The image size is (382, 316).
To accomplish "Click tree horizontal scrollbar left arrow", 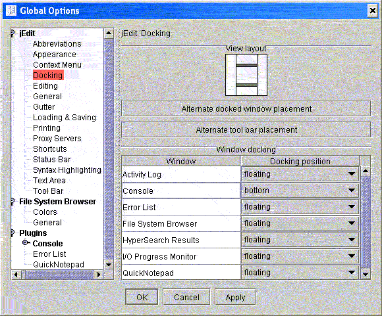I will 16,275.
